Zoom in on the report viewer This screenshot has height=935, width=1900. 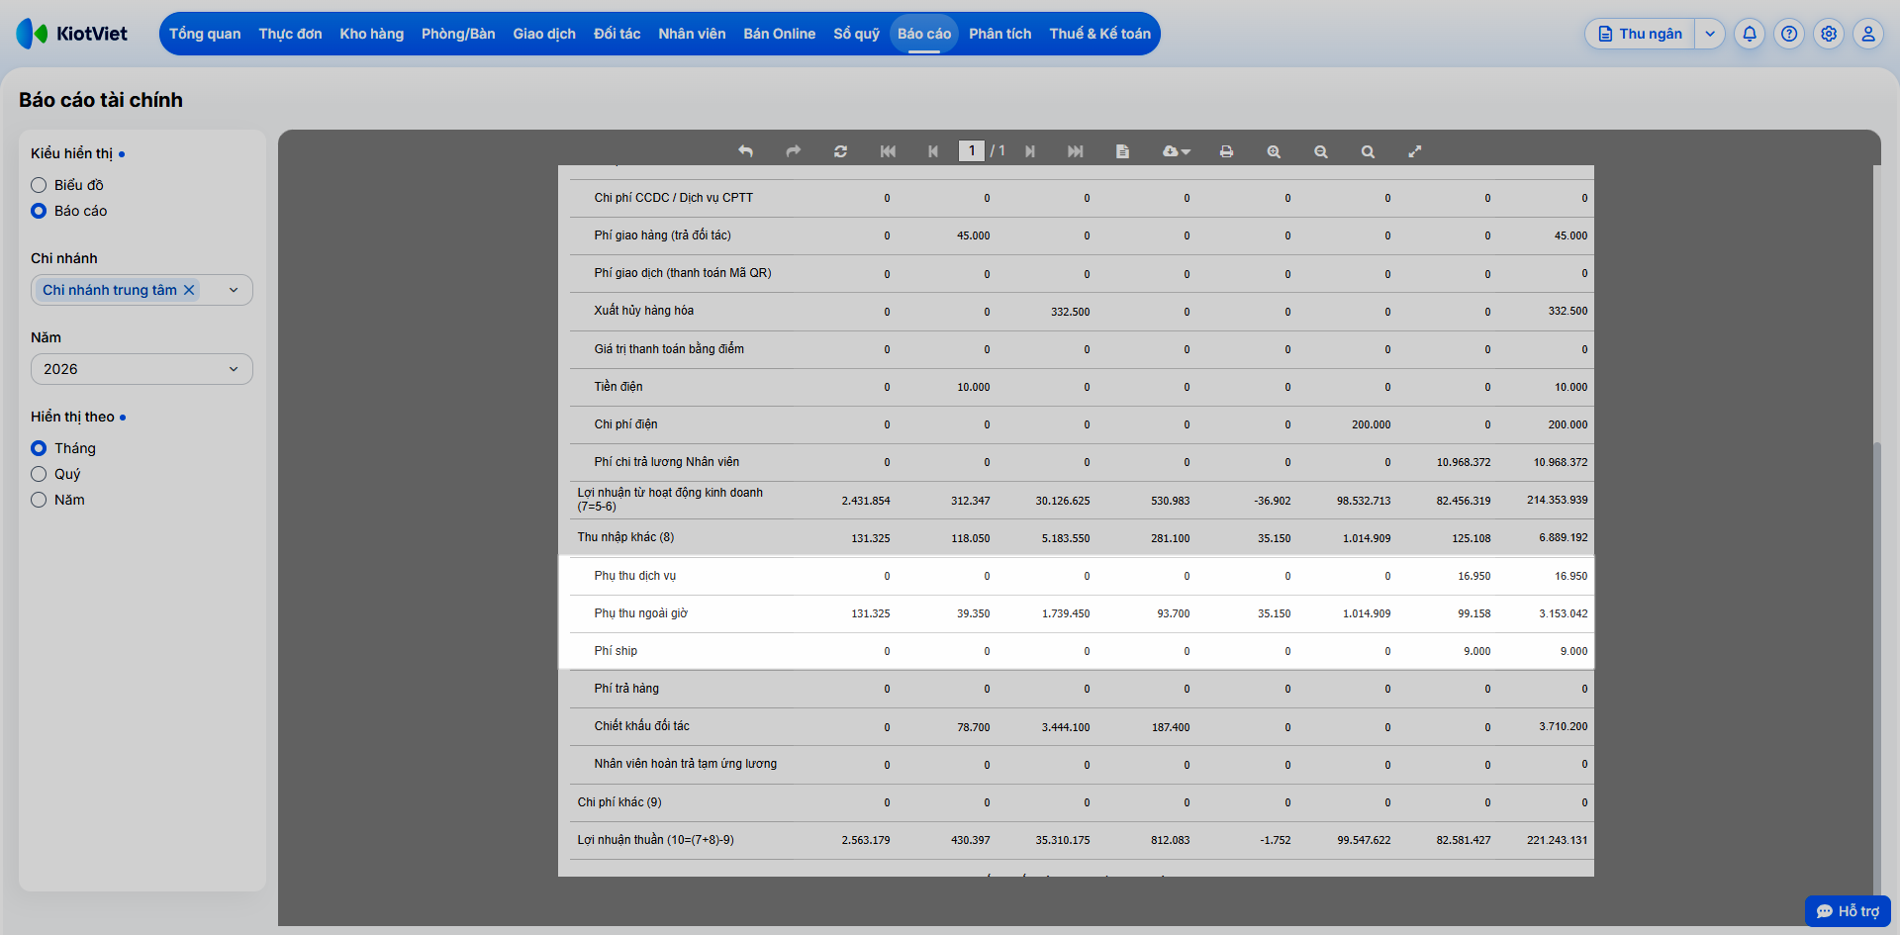pyautogui.click(x=1274, y=151)
